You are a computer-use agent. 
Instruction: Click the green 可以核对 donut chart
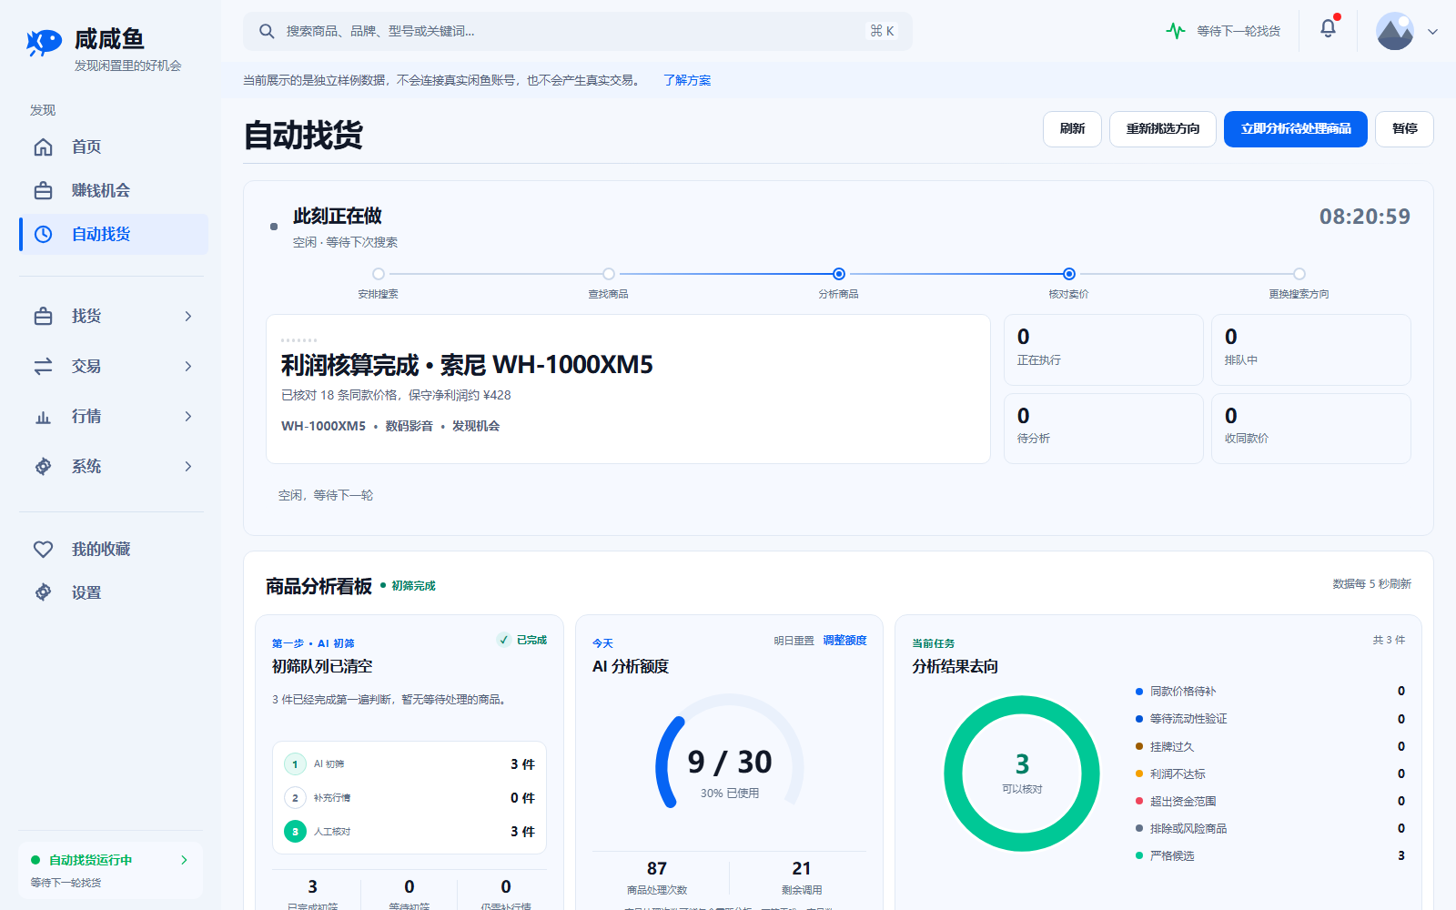tap(1022, 773)
